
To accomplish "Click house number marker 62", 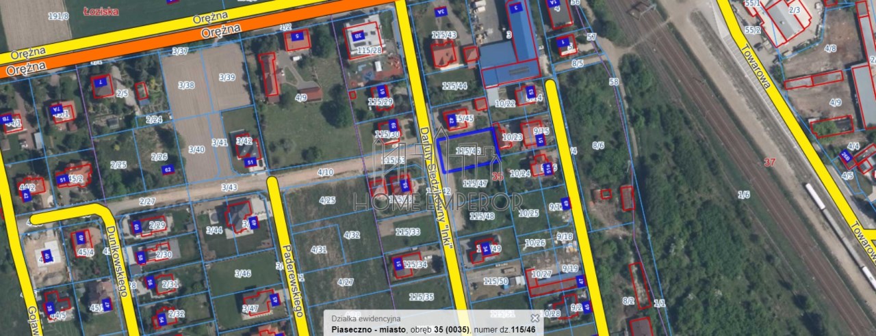I will [166, 169].
